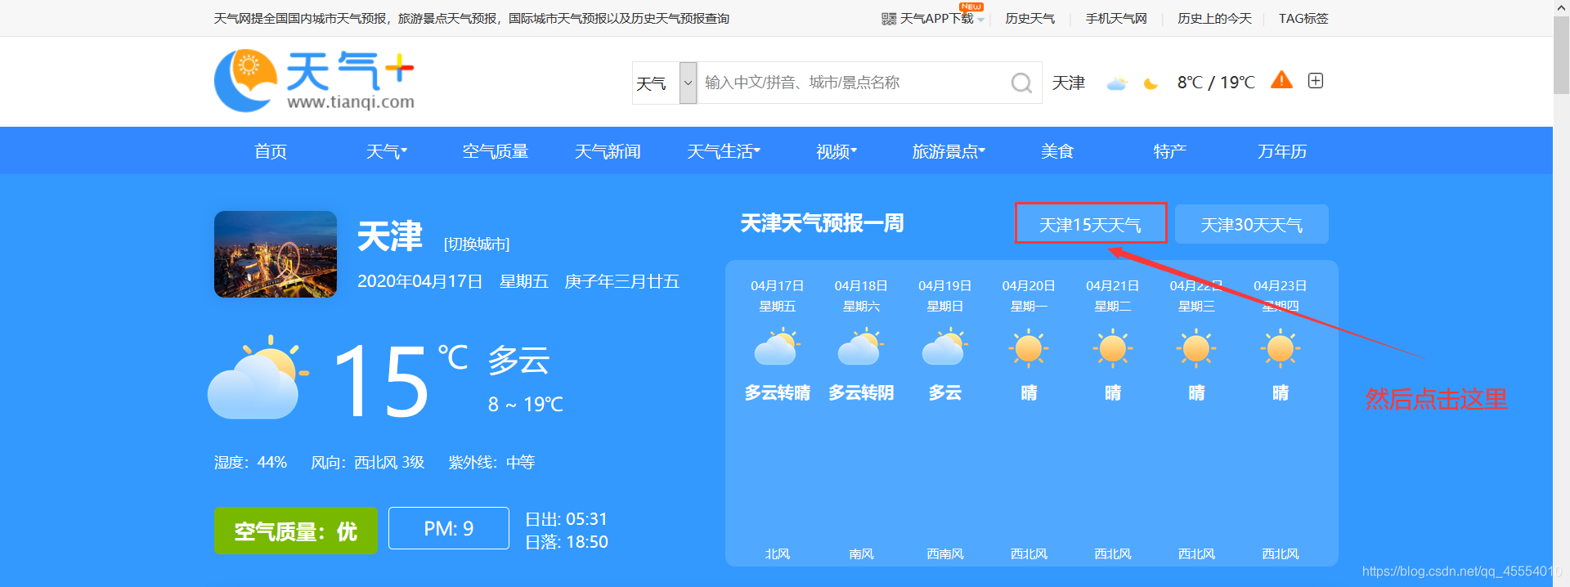The image size is (1570, 587).
Task: Click the 日落: 18:50 text
Action: [x=566, y=542]
